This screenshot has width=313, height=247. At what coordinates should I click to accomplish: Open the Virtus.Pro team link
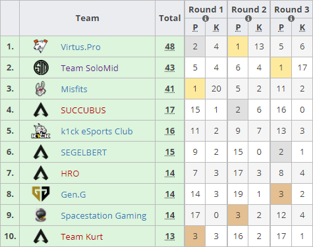(x=80, y=47)
